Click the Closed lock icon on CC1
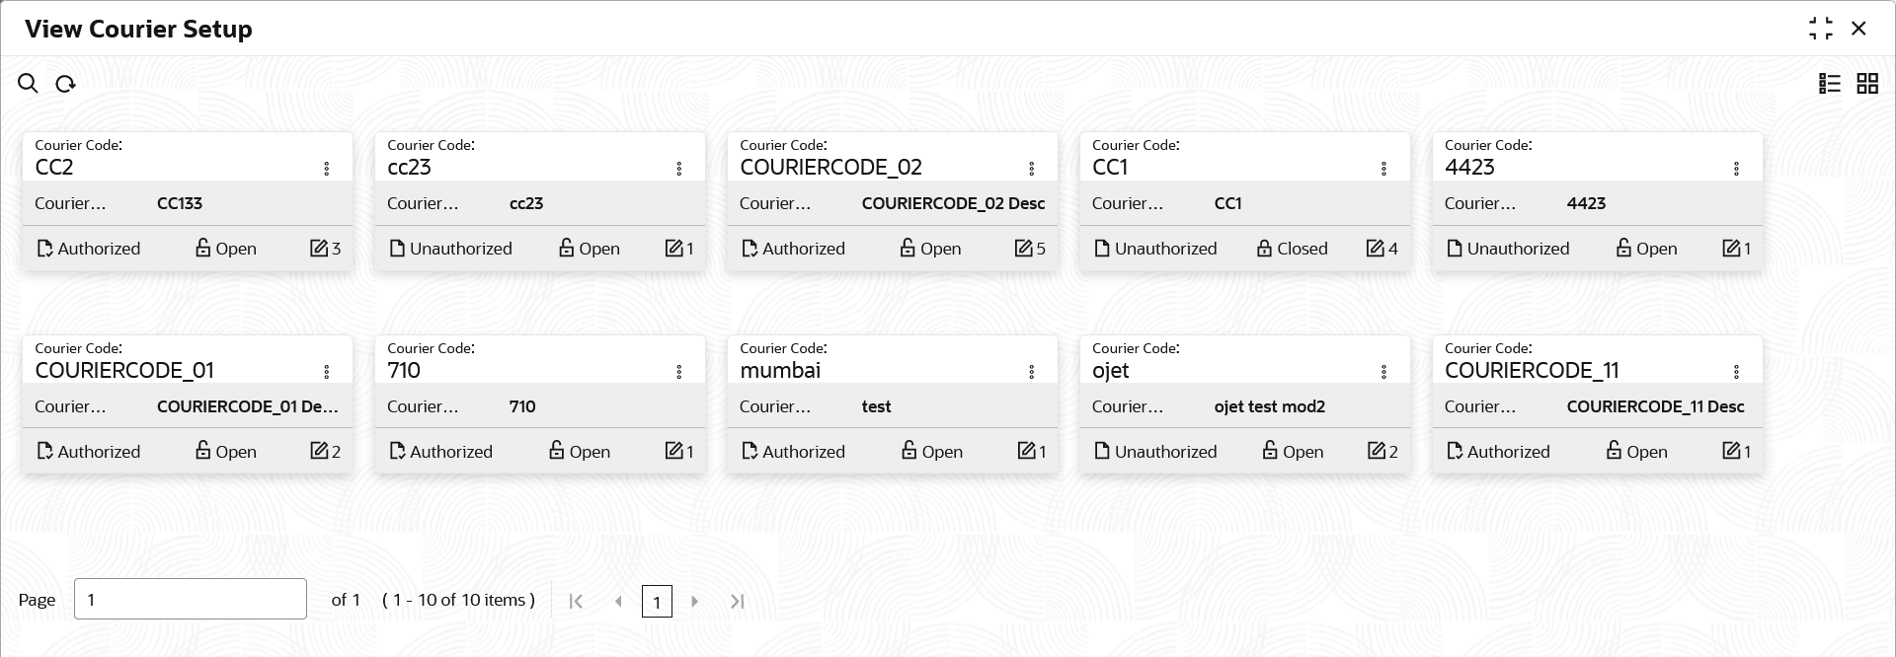The image size is (1896, 657). pos(1264,249)
